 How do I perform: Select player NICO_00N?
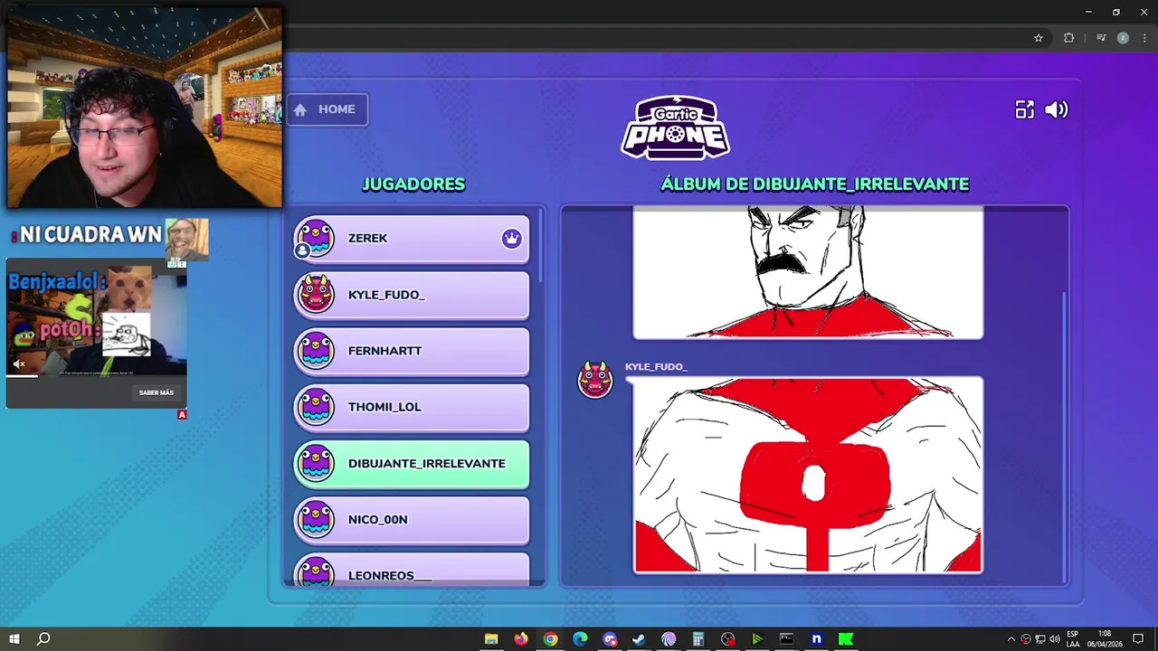[412, 519]
